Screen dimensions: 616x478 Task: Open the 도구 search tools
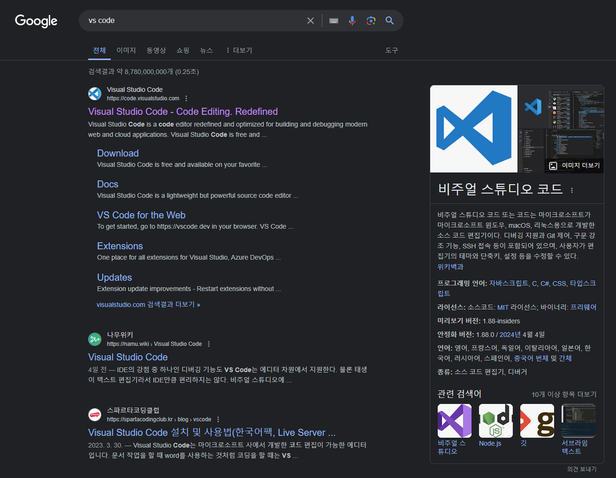pyautogui.click(x=392, y=50)
